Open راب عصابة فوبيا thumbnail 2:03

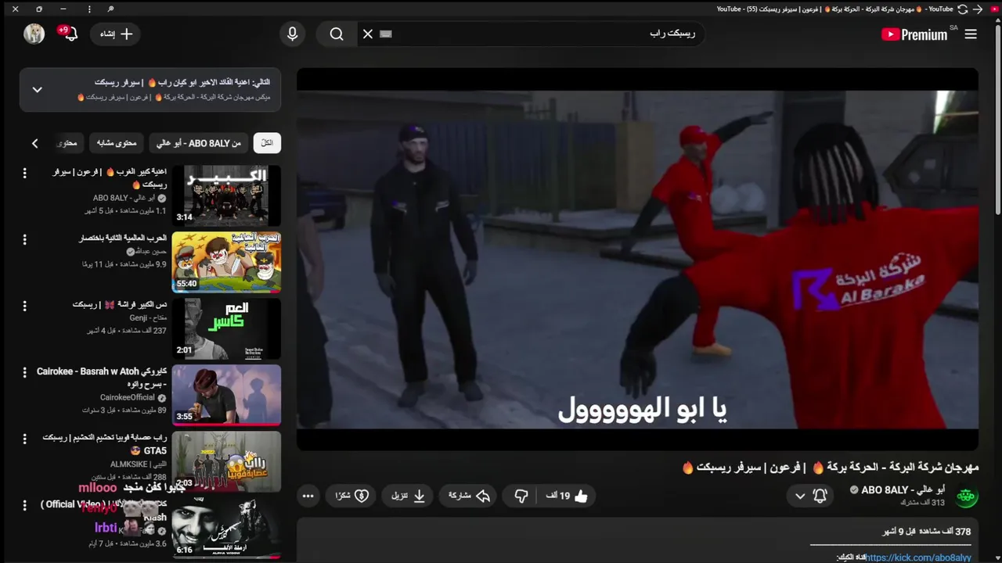pyautogui.click(x=226, y=461)
